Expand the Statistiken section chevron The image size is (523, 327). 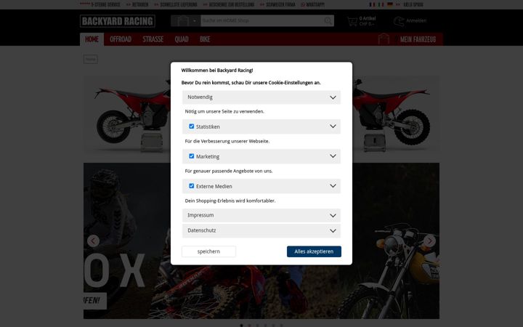pos(333,126)
